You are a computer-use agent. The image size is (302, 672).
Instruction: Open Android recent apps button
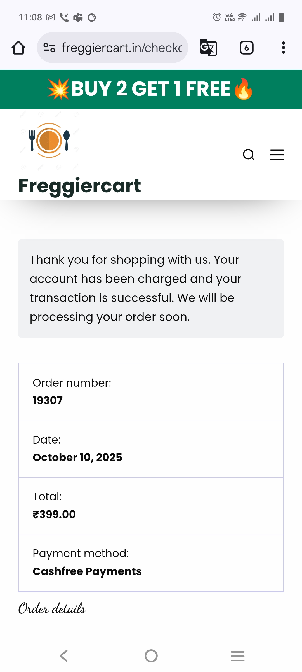[x=238, y=656]
